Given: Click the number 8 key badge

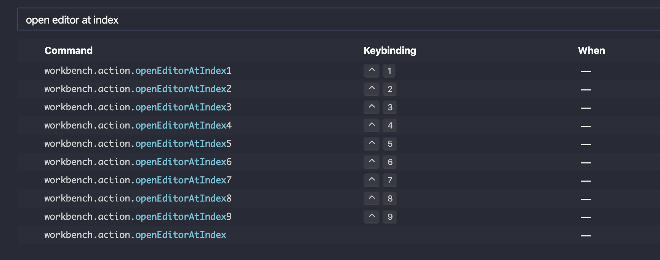Looking at the screenshot, I should (x=390, y=198).
